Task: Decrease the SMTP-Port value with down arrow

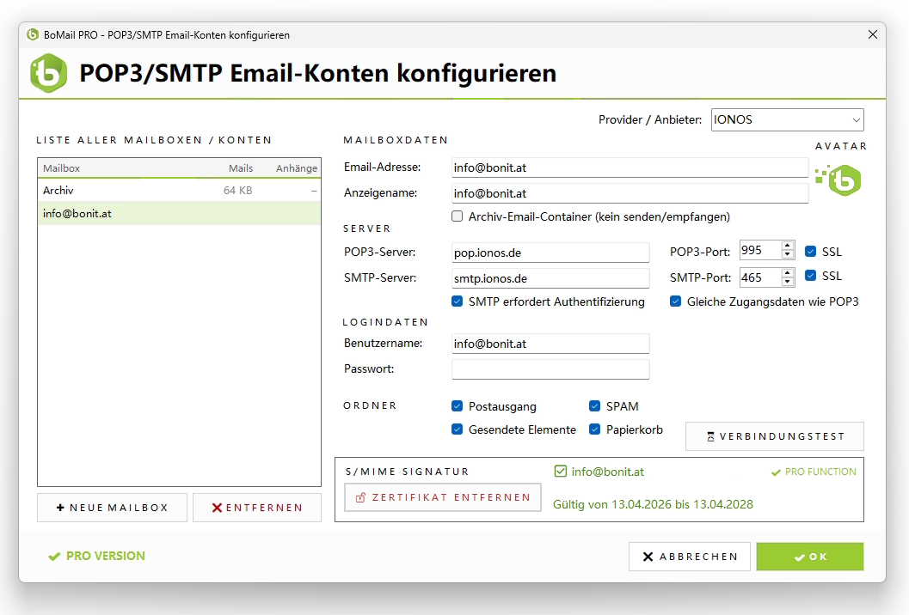Action: pos(787,282)
